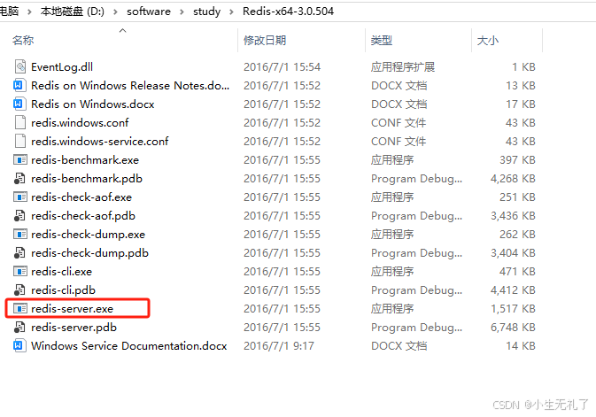Viewport: 596px width, 417px height.
Task: Click the 4,268 KB size of redis-benchmark.pdb
Action: coord(513,178)
